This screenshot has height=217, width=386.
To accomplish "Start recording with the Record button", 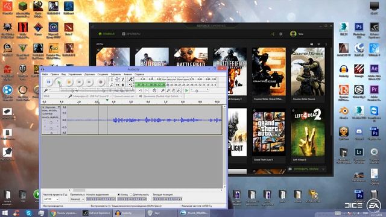I will (101, 82).
